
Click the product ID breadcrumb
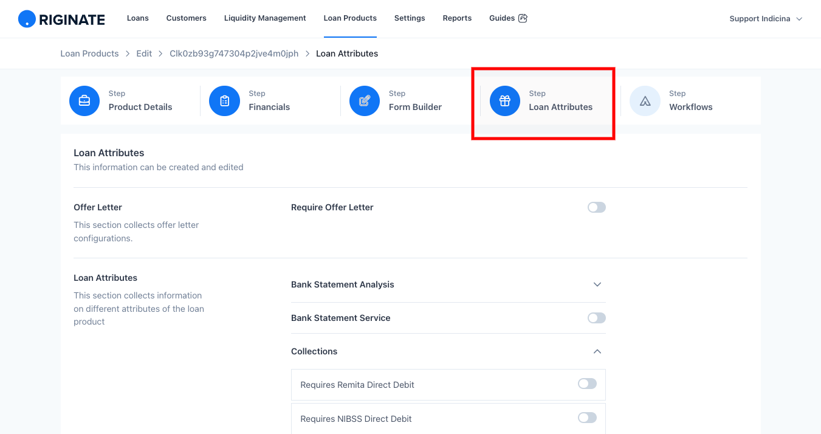coord(234,53)
